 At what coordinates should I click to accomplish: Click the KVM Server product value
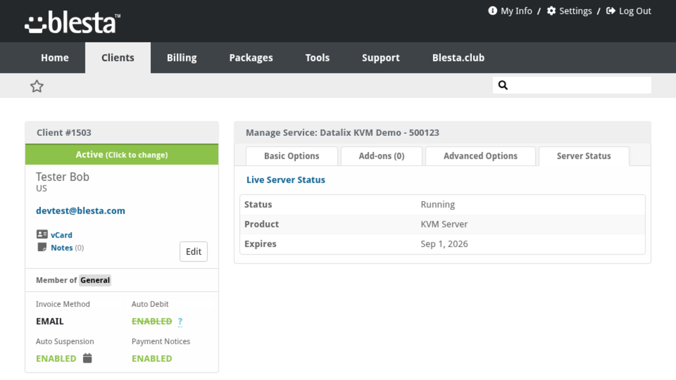[x=444, y=224]
